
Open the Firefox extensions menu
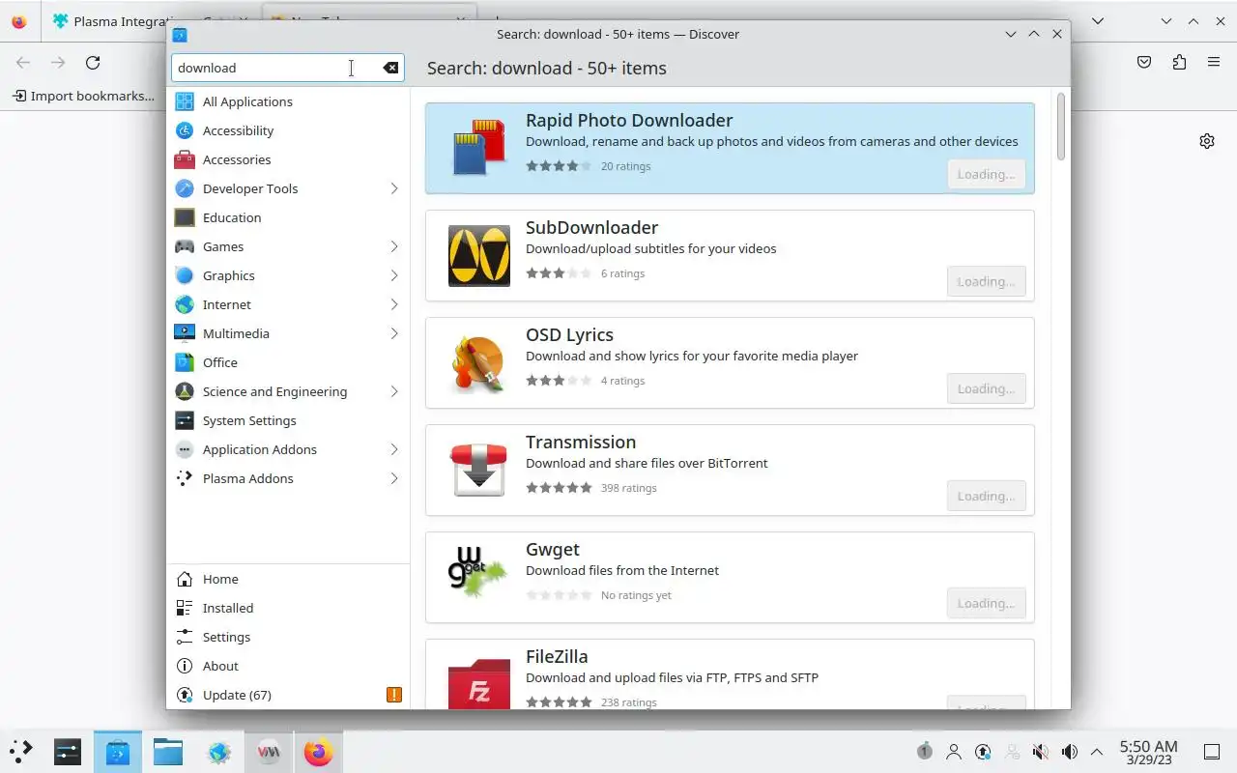1179,62
